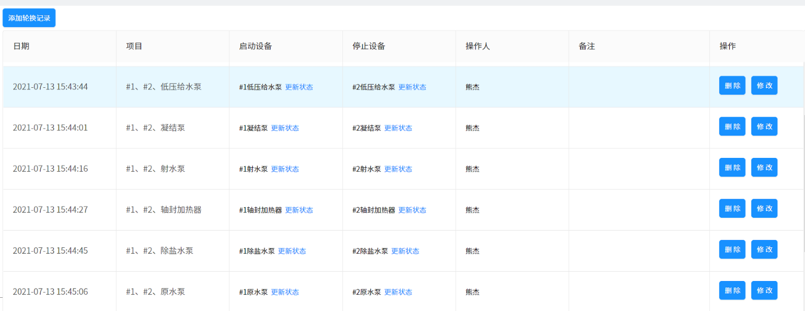Delete the 轴封加热器 row
This screenshot has width=805, height=311.
(x=732, y=208)
